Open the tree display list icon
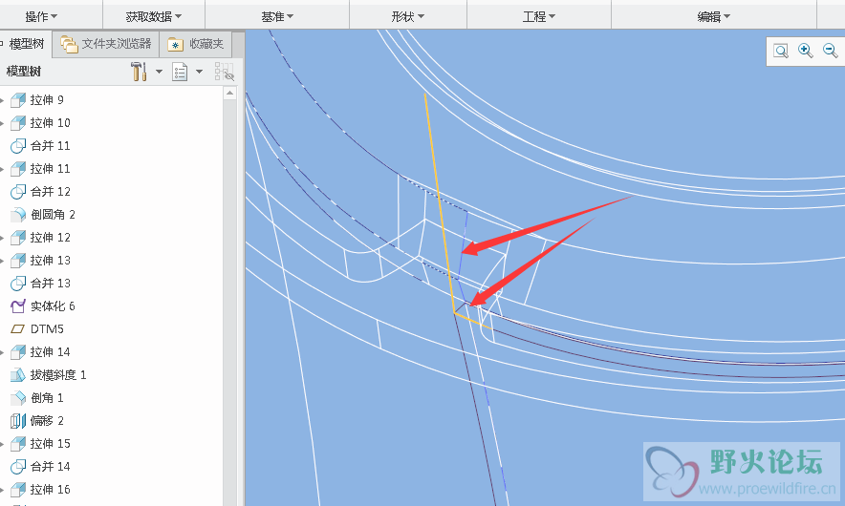This screenshot has width=845, height=506. pos(180,72)
